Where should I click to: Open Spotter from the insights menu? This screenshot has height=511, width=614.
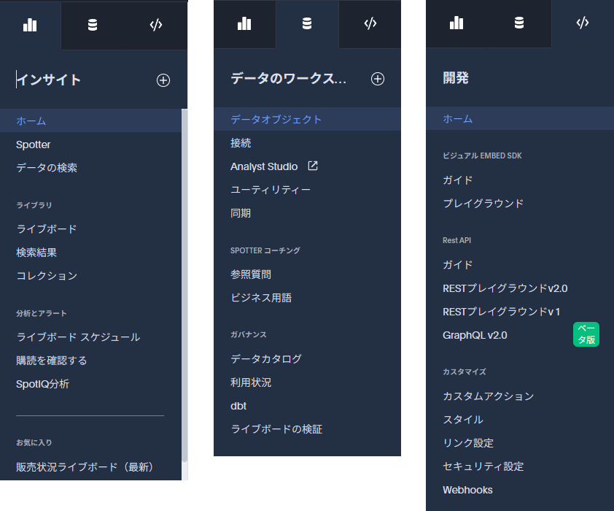tap(34, 145)
